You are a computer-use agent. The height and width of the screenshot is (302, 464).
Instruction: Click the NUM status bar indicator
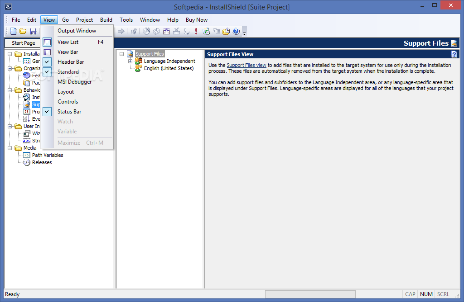click(x=426, y=294)
